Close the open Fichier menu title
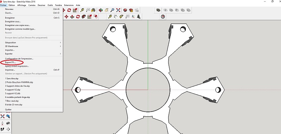 (x=4, y=5)
